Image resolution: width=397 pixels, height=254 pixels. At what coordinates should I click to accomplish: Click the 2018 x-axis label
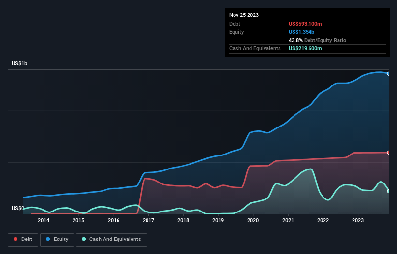183,220
